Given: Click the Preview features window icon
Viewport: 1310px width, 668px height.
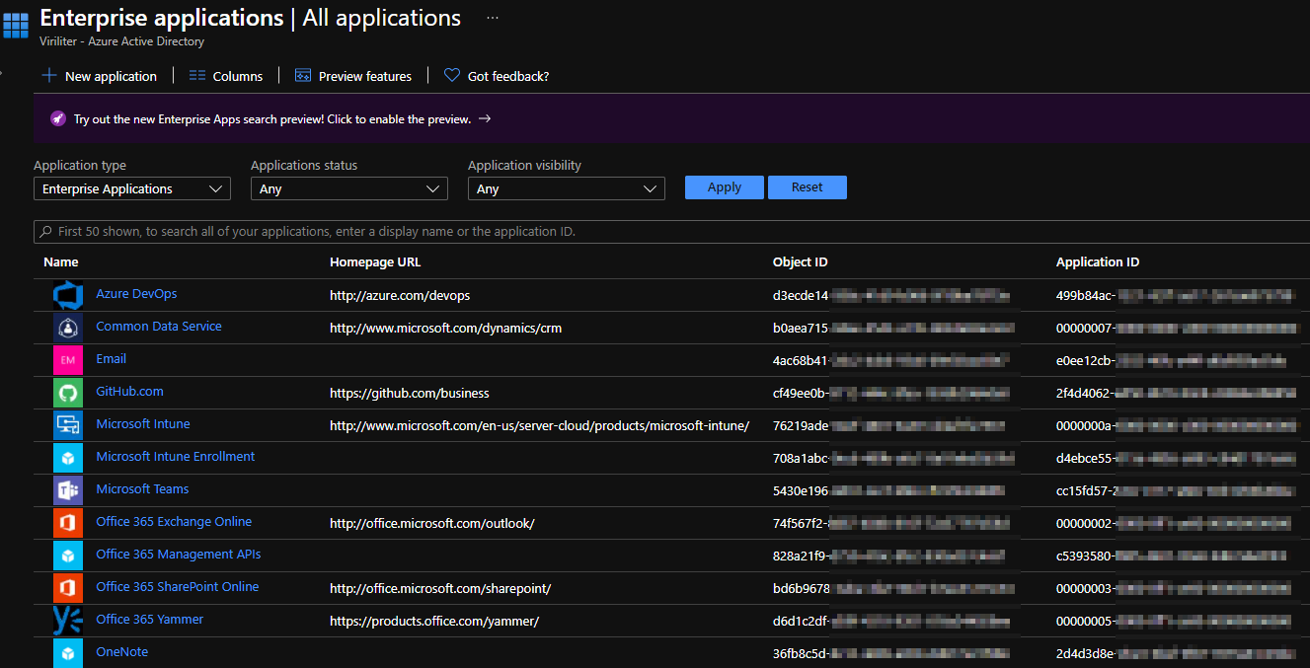Looking at the screenshot, I should coord(303,76).
